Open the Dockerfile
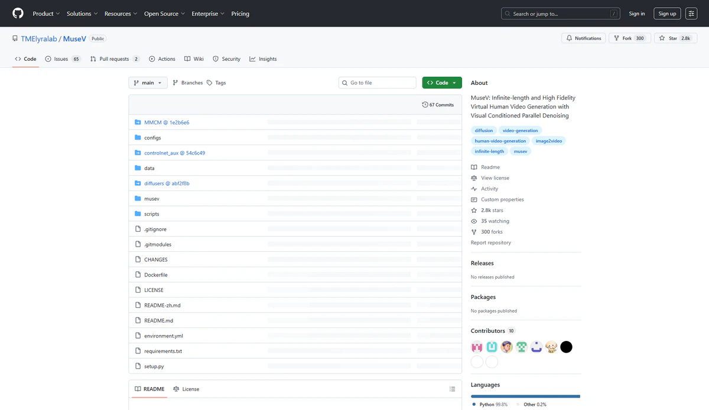 coord(156,275)
